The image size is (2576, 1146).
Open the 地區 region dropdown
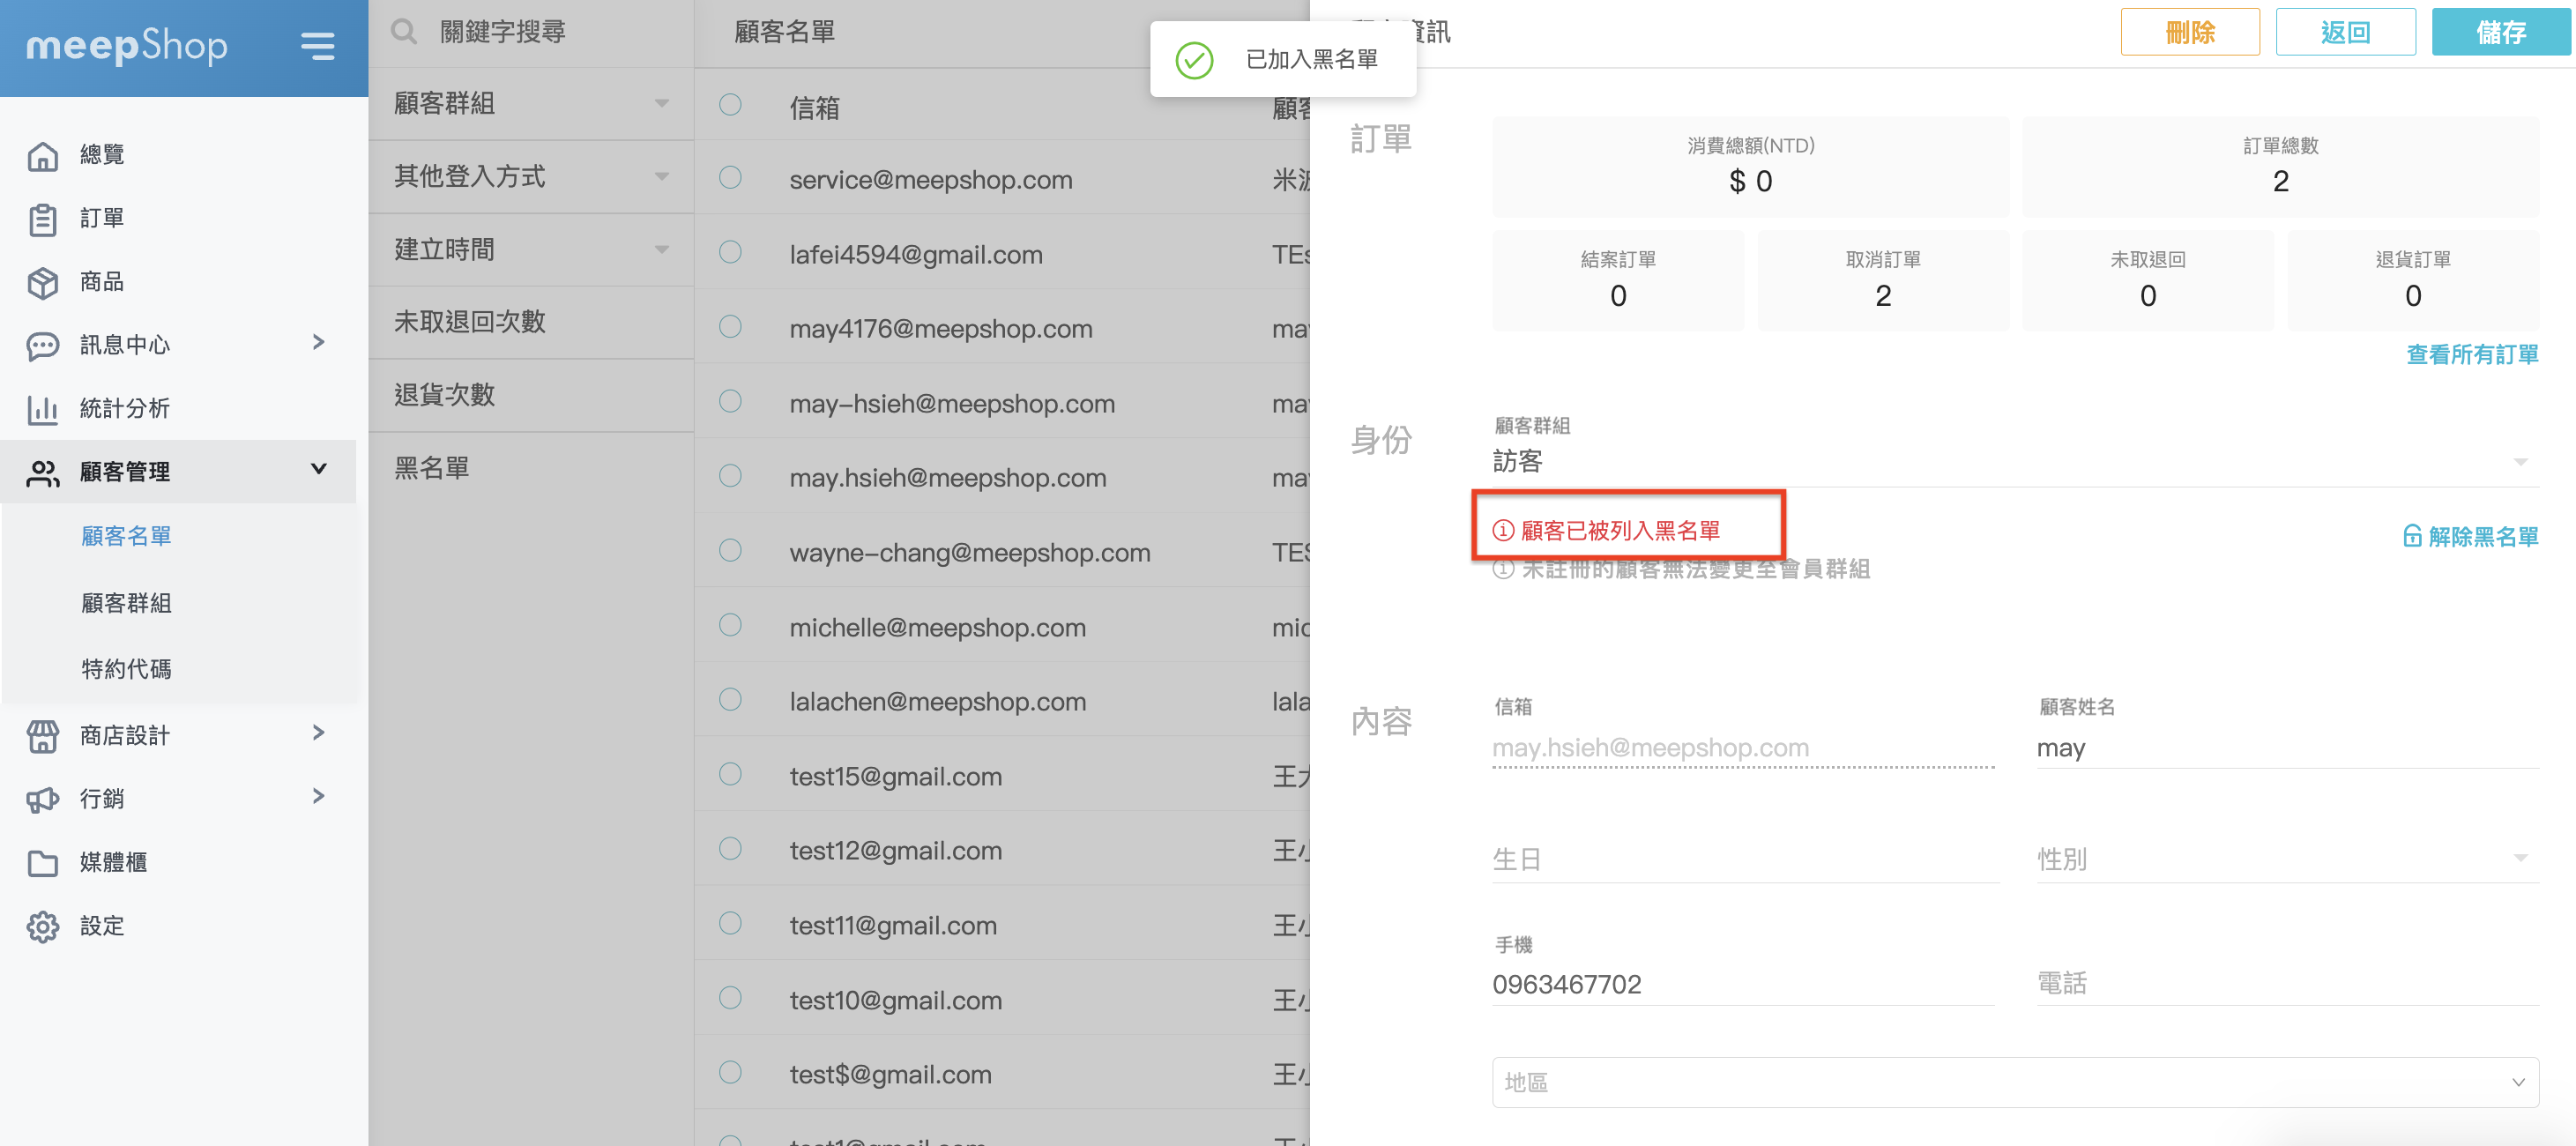coord(2014,1082)
